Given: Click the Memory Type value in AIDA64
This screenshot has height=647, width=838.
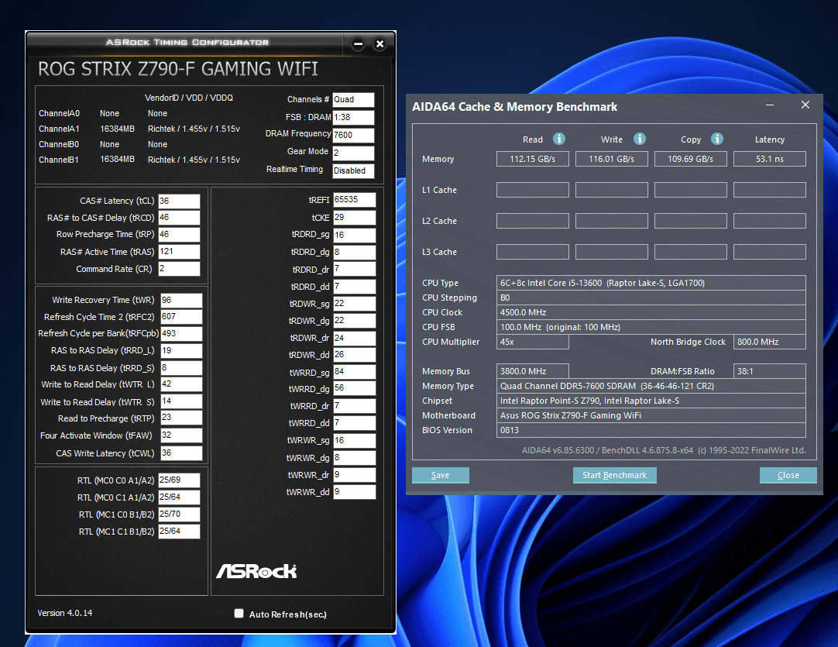Looking at the screenshot, I should tap(651, 386).
